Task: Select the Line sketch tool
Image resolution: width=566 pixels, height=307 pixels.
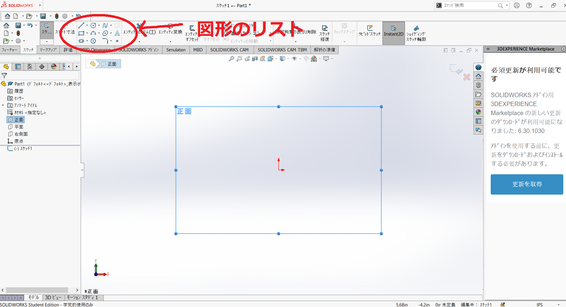Action: [81, 25]
